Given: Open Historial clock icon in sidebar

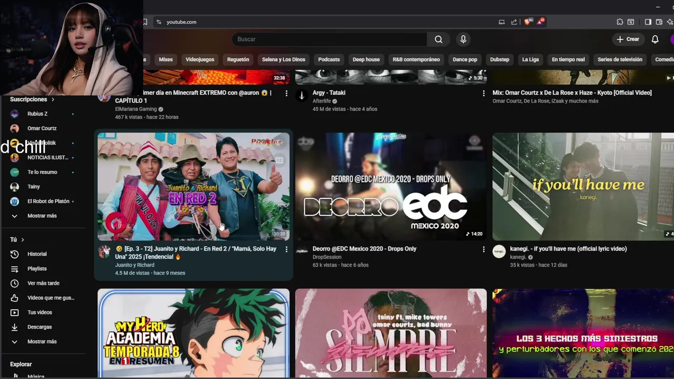Looking at the screenshot, I should click(15, 254).
